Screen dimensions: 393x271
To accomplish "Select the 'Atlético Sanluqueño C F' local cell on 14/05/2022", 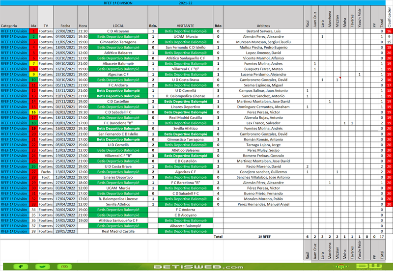I will 118,220.
